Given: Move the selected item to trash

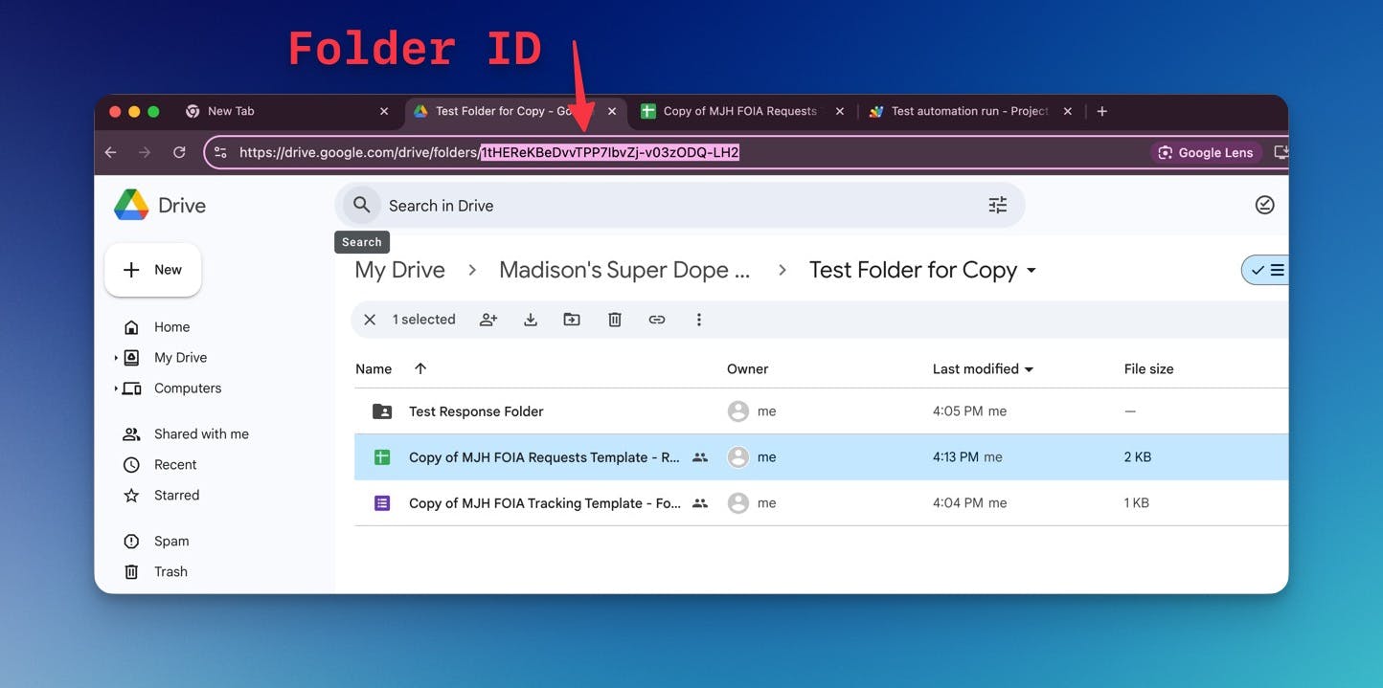Looking at the screenshot, I should click(614, 319).
